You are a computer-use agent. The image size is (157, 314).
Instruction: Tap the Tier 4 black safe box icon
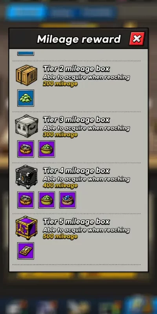(x=26, y=177)
